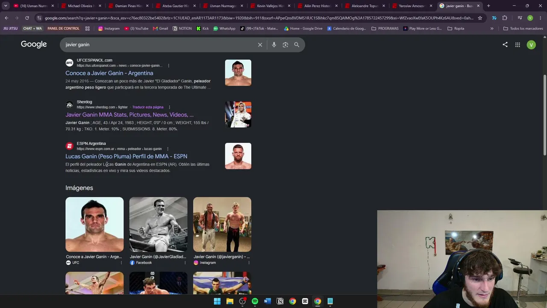The image size is (547, 308).
Task: Go back to the previous page
Action: point(6,18)
